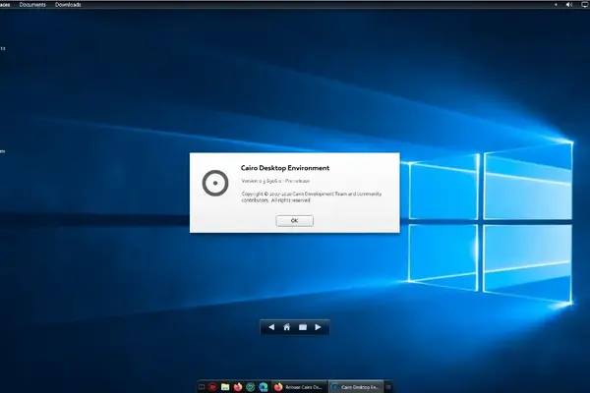Launch Firefox from the pinned taskbar icon

[237, 387]
